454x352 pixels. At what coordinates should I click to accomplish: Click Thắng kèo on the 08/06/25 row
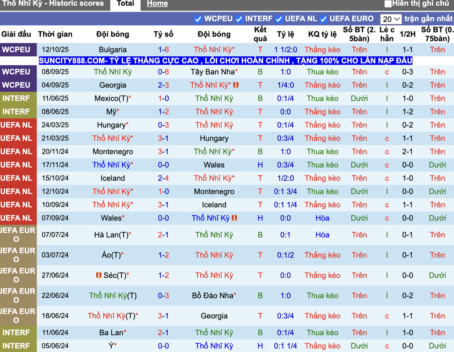[322, 112]
